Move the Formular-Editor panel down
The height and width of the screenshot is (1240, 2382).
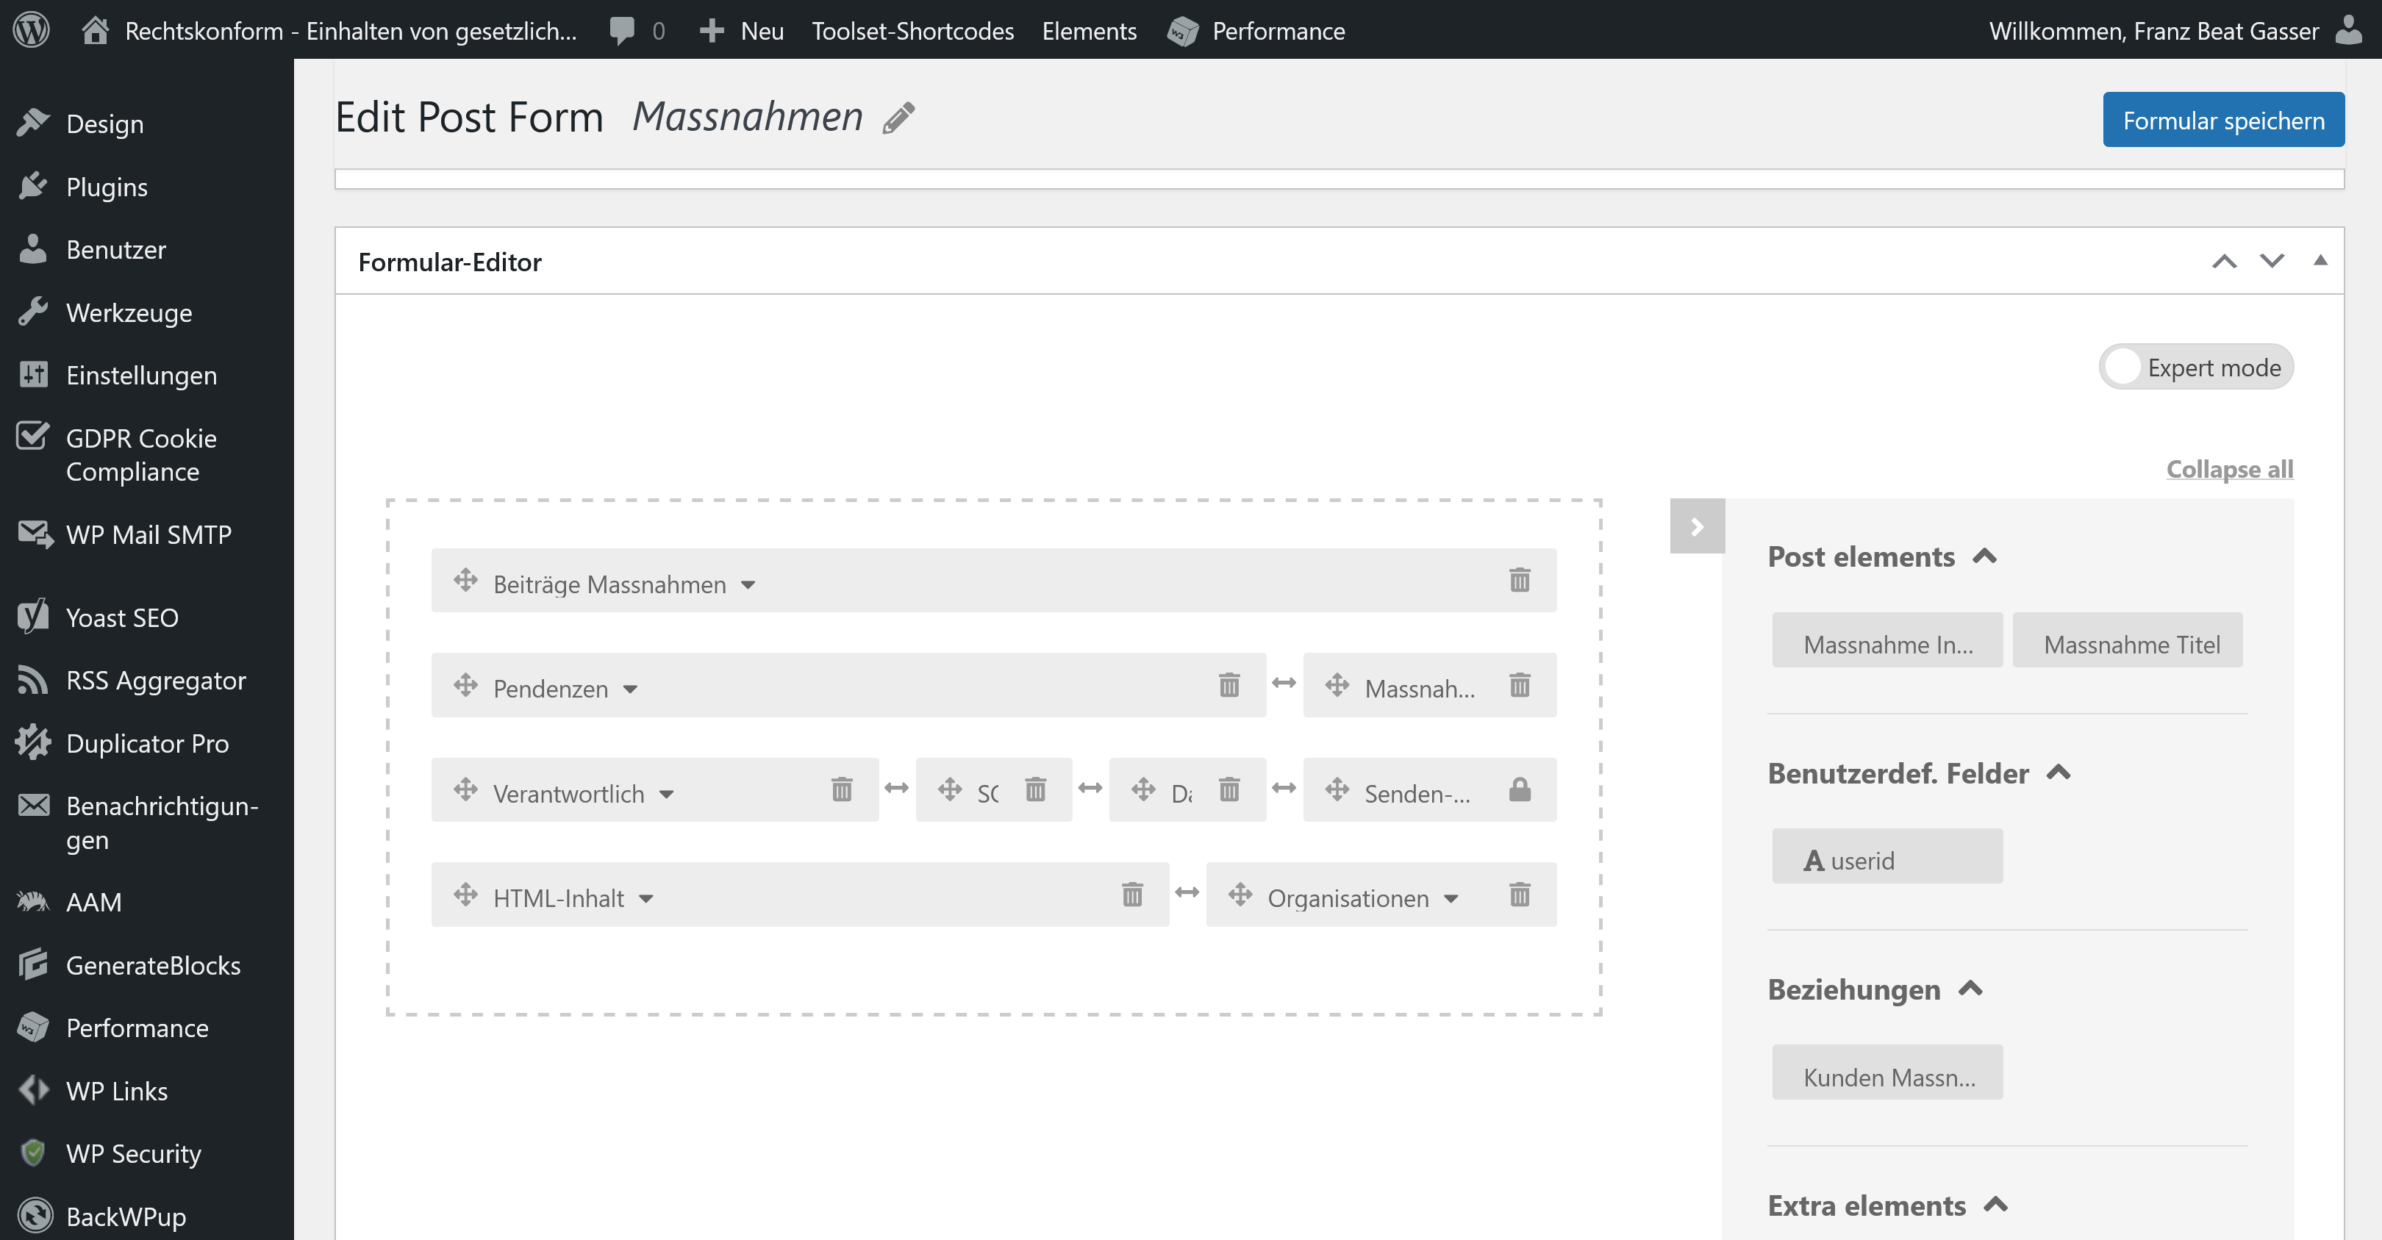[x=2272, y=262]
